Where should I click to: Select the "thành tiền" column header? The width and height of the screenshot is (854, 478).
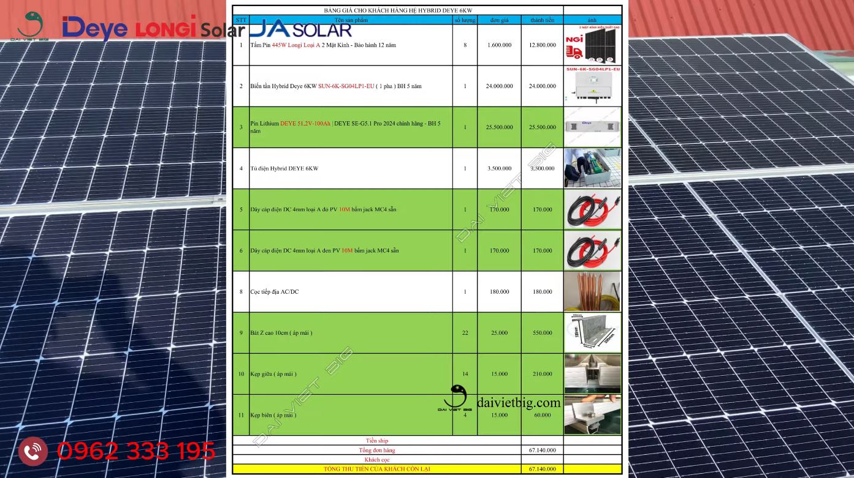tap(542, 20)
